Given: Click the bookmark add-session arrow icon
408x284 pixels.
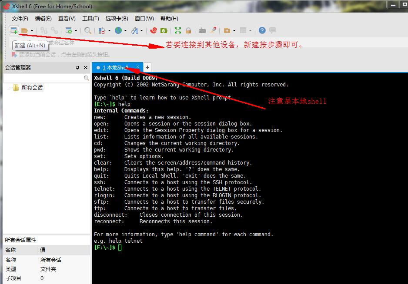Looking at the screenshot, I should [x=14, y=55].
